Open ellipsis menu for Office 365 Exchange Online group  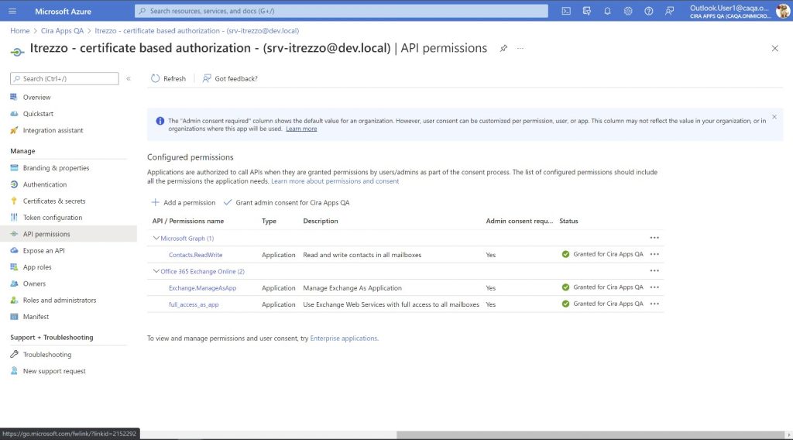654,270
